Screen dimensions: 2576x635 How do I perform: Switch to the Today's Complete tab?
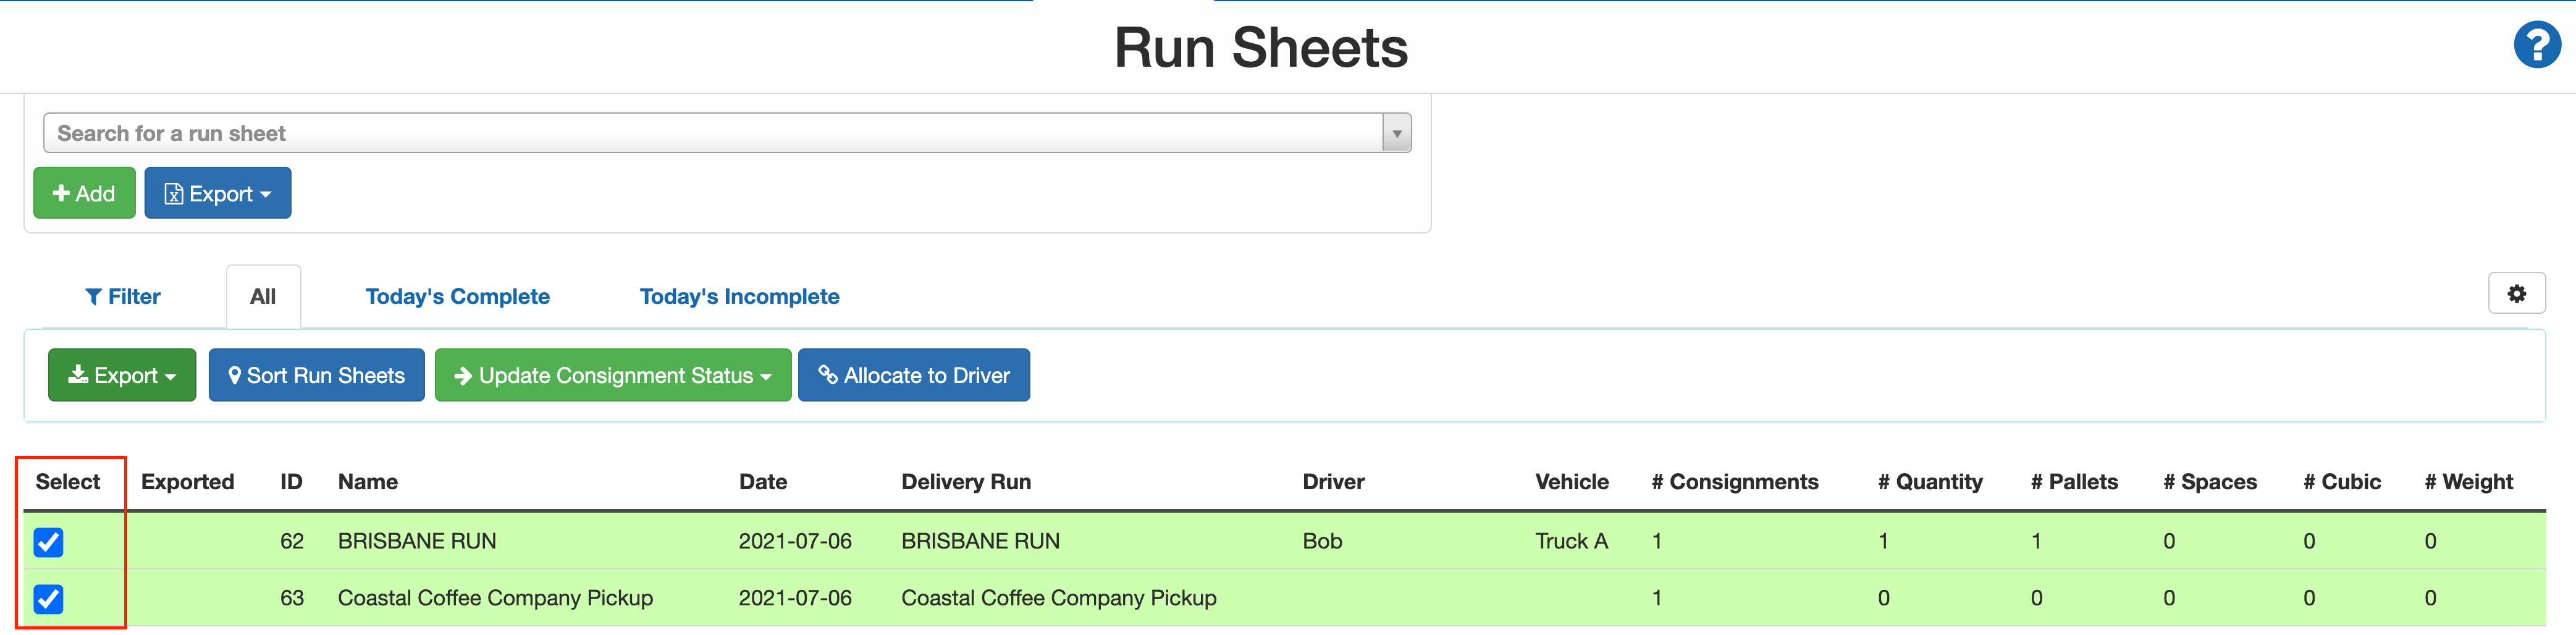(x=457, y=295)
